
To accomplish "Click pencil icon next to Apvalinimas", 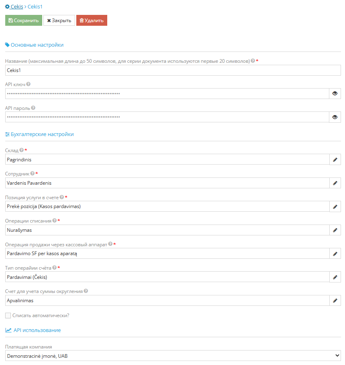I will (335, 301).
